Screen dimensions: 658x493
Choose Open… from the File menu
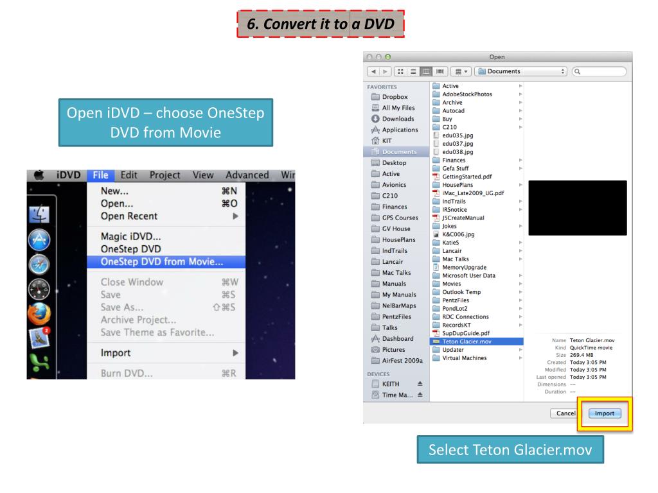click(x=166, y=203)
